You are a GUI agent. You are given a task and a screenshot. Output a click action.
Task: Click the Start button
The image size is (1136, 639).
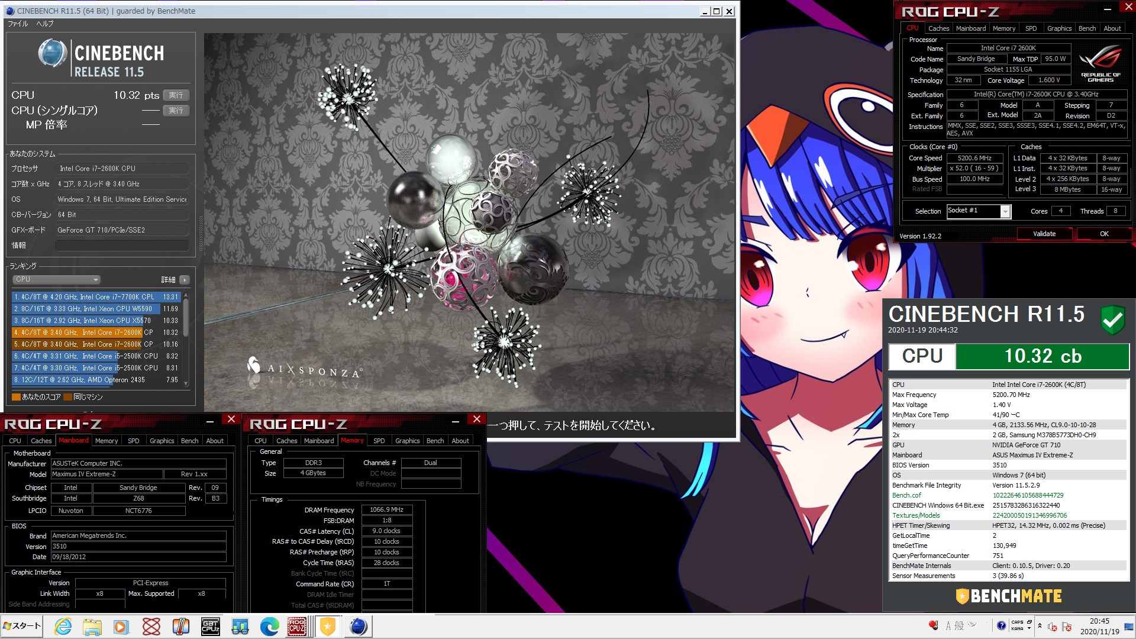[x=22, y=626]
